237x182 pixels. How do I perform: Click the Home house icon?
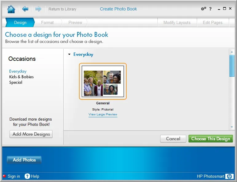click(x=11, y=9)
